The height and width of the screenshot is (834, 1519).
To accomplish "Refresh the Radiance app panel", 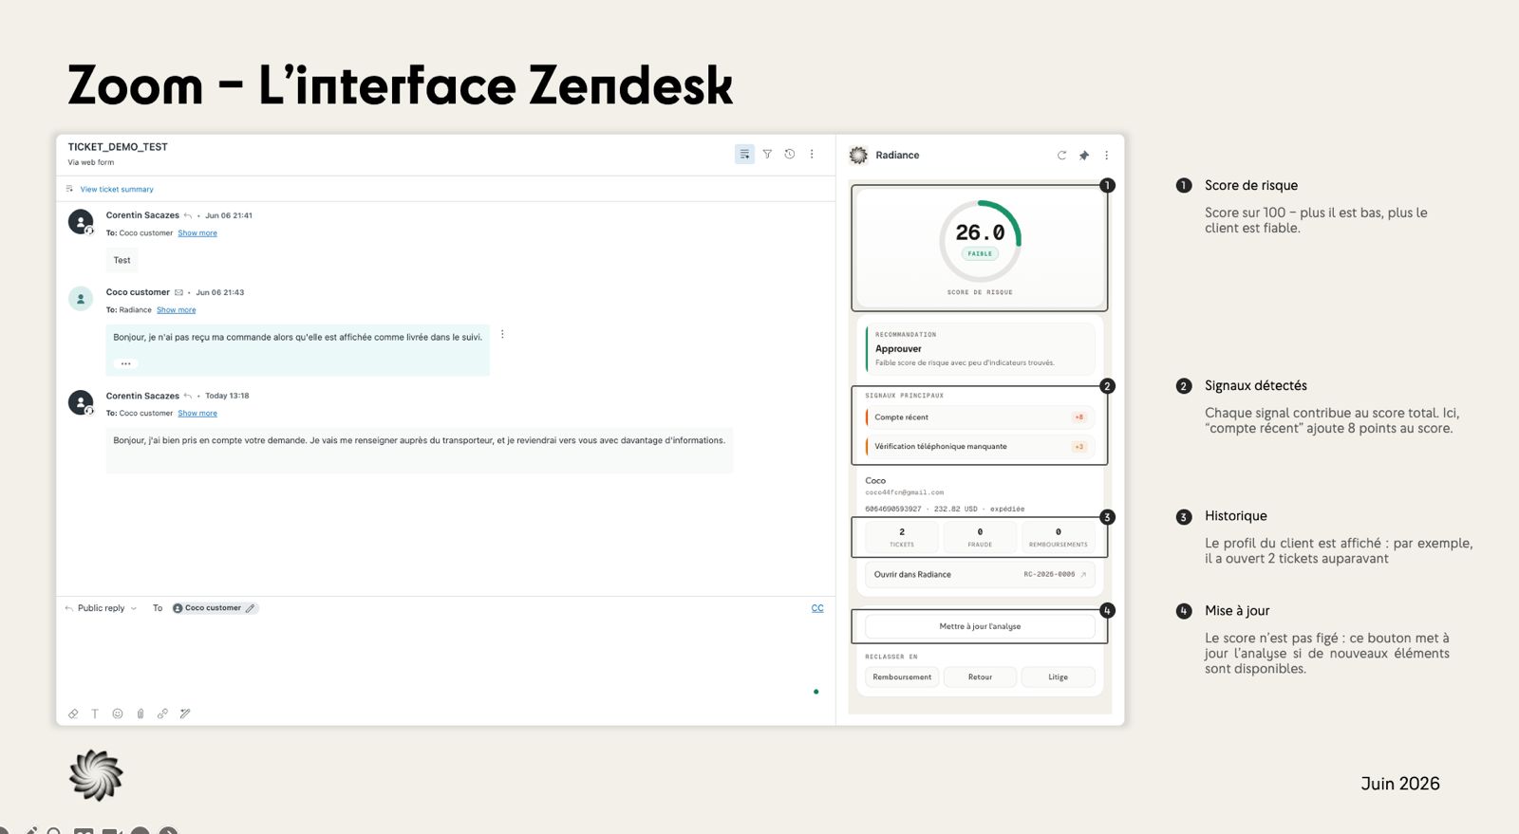I will pyautogui.click(x=1061, y=156).
